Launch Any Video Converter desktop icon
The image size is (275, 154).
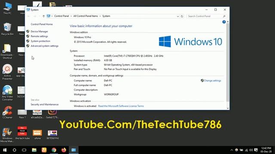click(7, 93)
